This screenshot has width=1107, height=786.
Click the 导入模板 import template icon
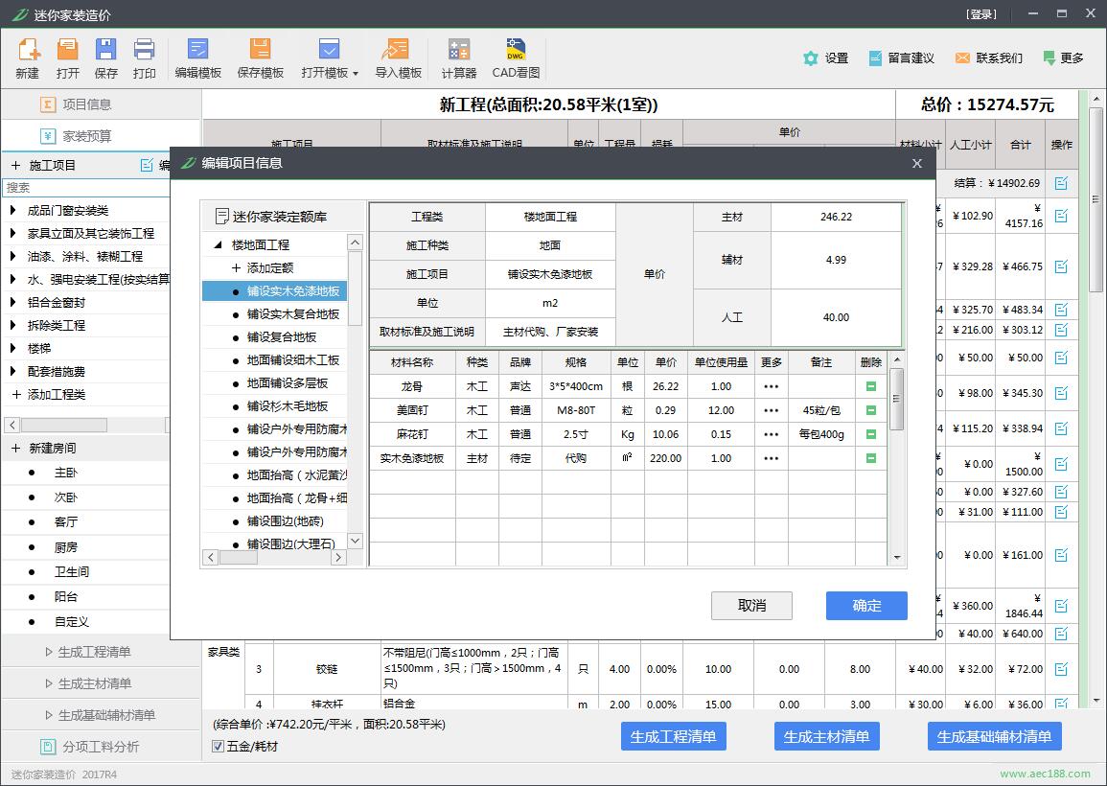(398, 50)
